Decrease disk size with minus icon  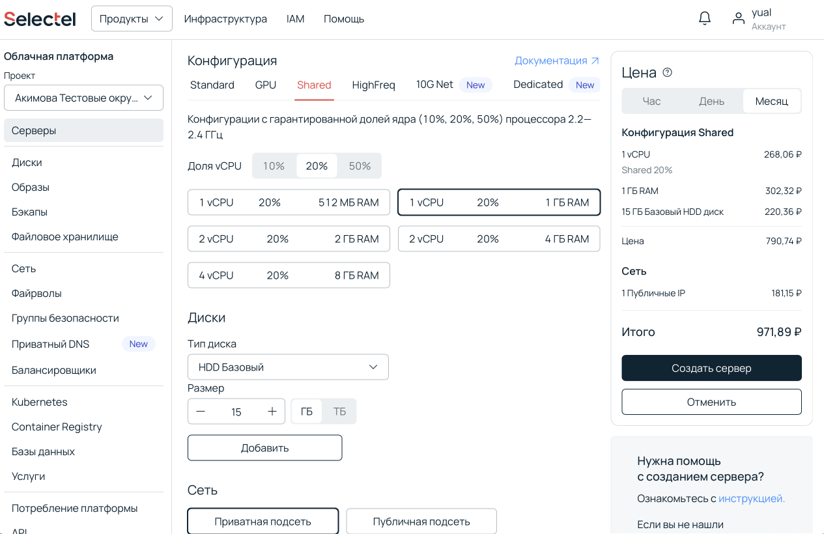coord(201,412)
